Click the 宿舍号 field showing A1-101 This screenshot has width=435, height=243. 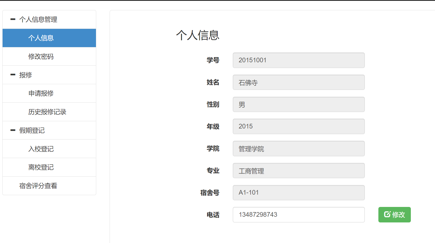pos(298,193)
